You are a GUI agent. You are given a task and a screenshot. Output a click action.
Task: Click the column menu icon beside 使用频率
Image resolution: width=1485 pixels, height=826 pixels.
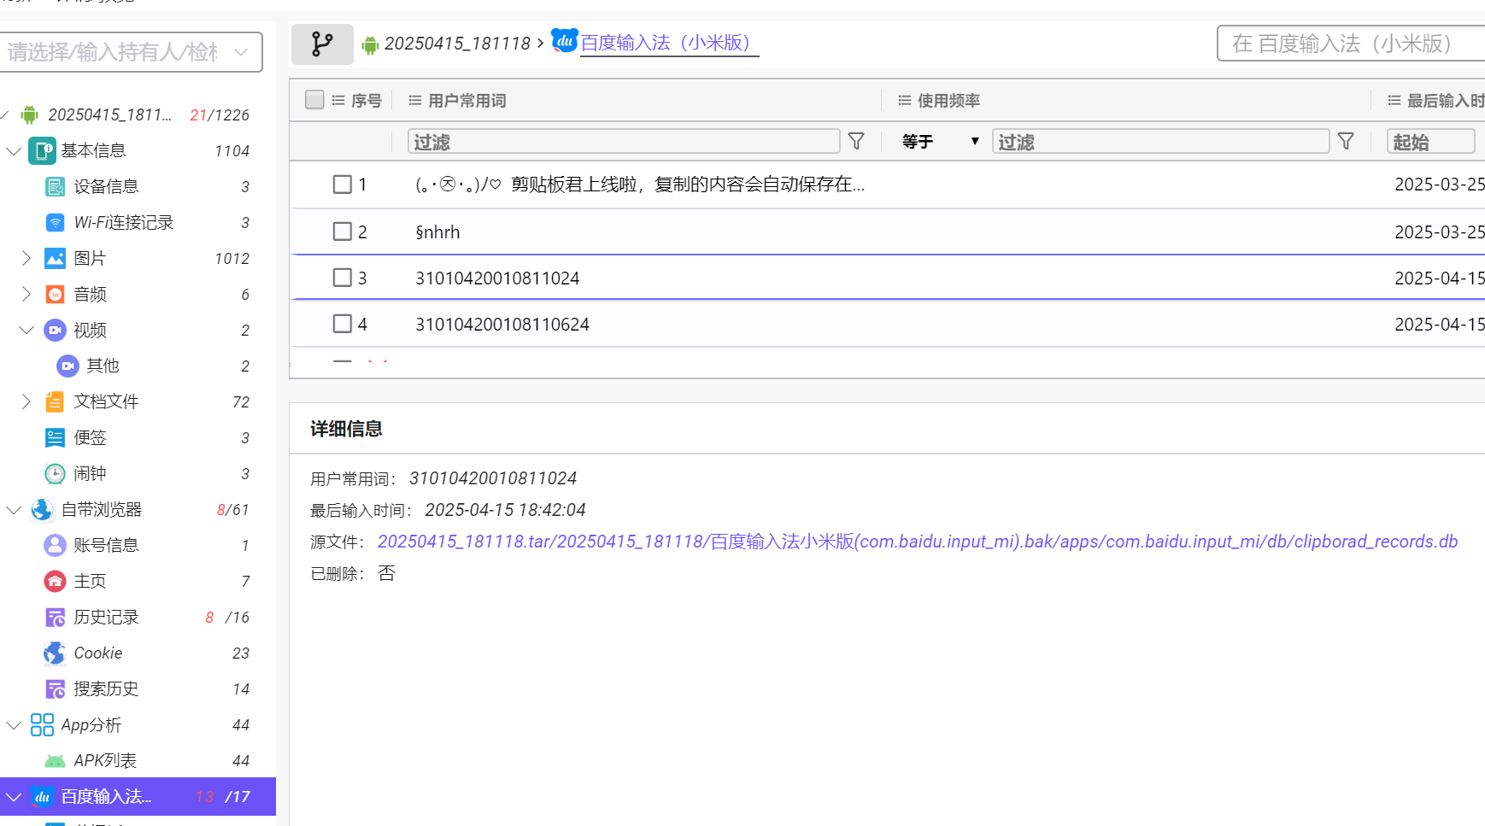tap(904, 101)
